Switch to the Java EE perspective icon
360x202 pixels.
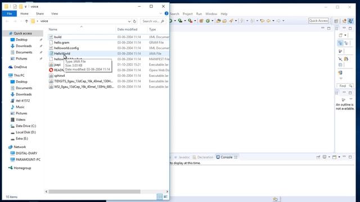point(344,21)
